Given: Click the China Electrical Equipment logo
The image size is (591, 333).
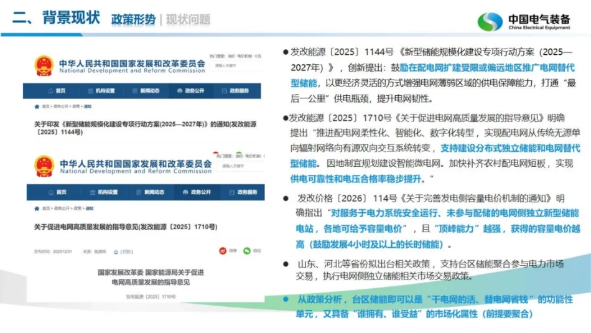Looking at the screenshot, I should [524, 22].
